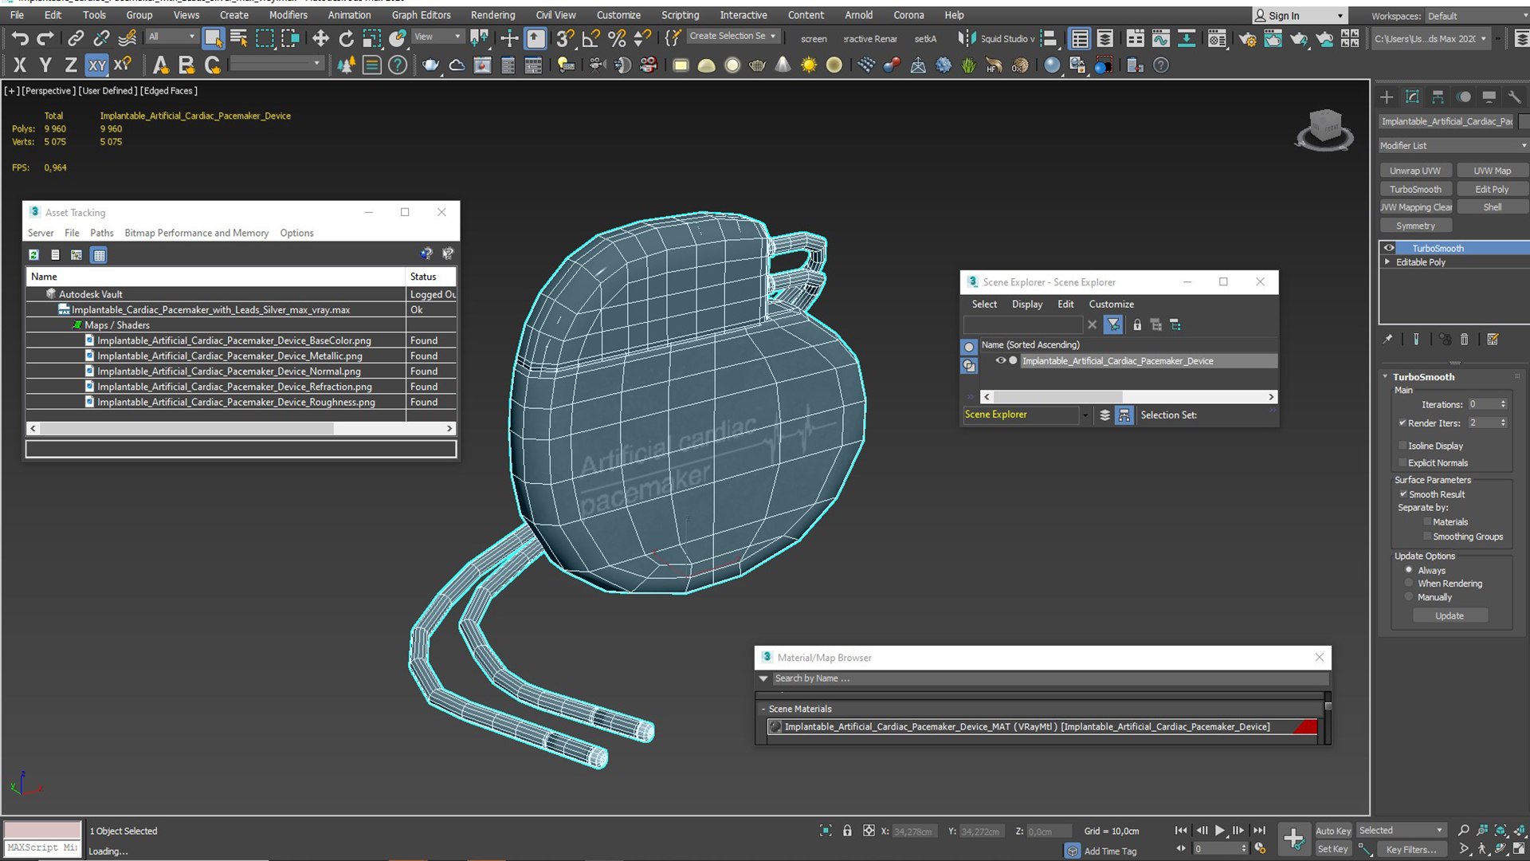Viewport: 1530px width, 861px height.
Task: Collapse the Scene Materials group
Action: [763, 709]
